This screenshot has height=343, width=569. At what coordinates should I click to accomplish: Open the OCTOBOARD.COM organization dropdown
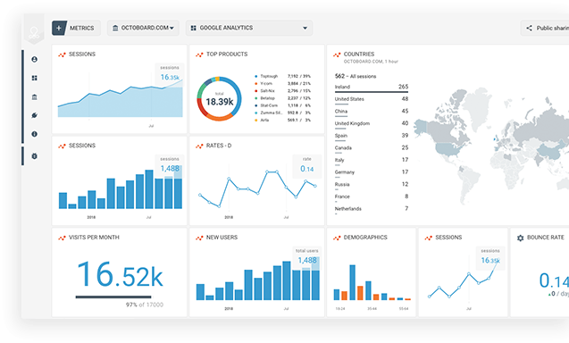(143, 28)
